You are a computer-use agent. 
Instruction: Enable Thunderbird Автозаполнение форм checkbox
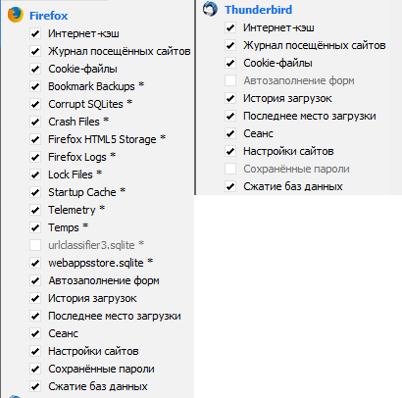(230, 80)
